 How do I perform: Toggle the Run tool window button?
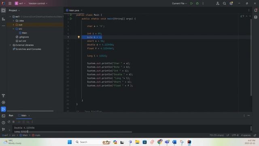click(x=3, y=109)
